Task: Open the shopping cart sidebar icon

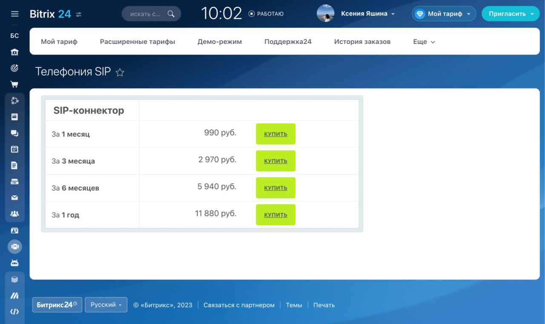Action: click(x=14, y=84)
